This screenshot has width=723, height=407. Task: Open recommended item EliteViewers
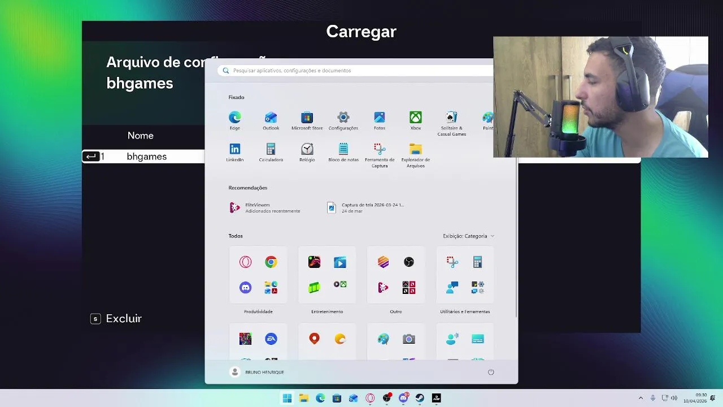[265, 208]
